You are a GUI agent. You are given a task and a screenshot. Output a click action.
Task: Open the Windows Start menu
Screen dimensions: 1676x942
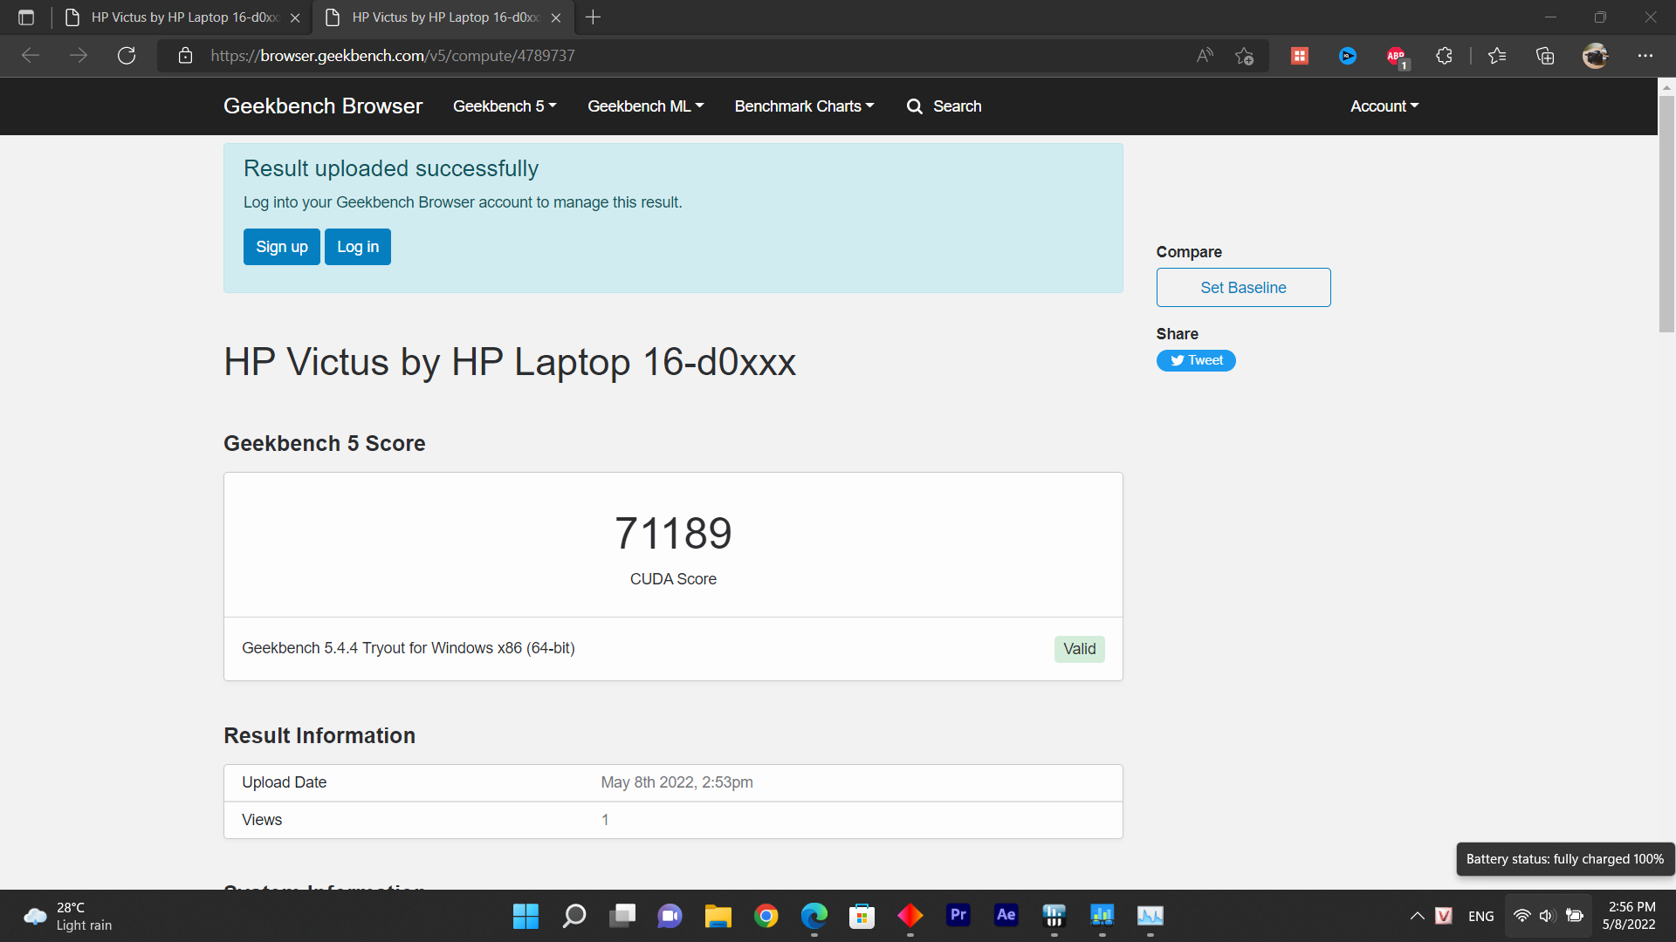(525, 916)
